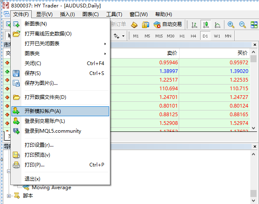The image size is (259, 204).
Task: Toggle the D1 daily timeframe
Action: coord(205,36)
